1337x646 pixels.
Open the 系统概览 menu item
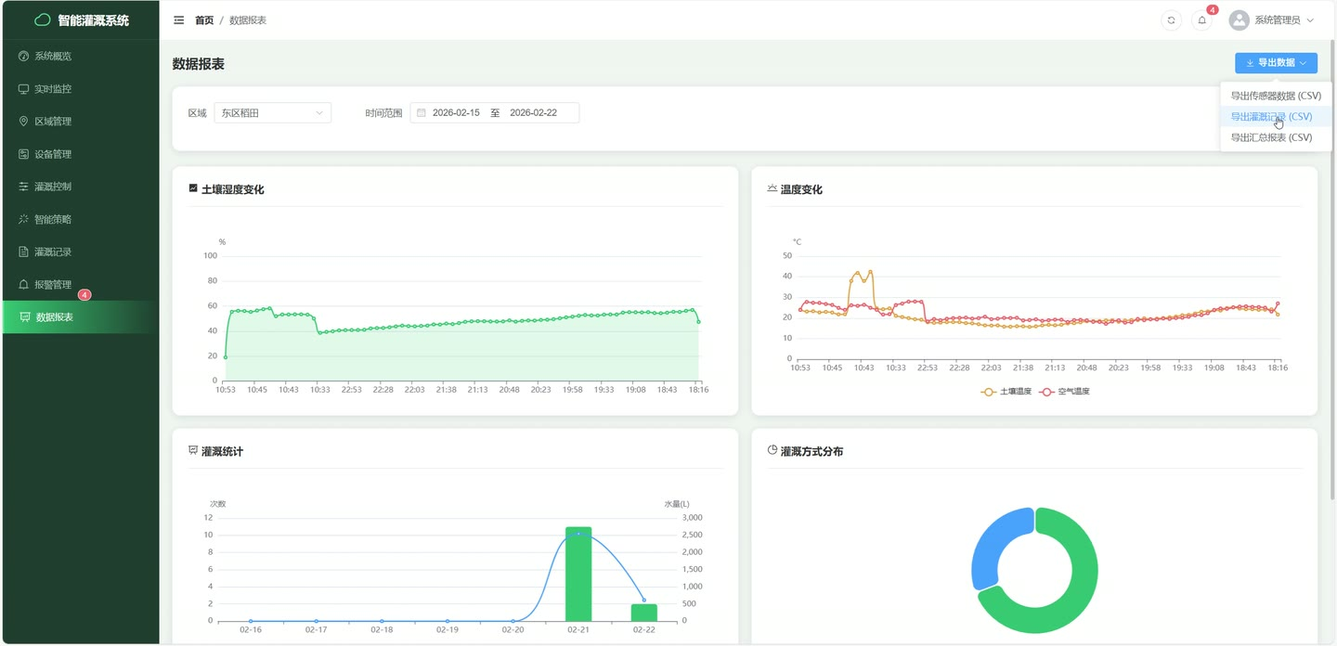80,57
